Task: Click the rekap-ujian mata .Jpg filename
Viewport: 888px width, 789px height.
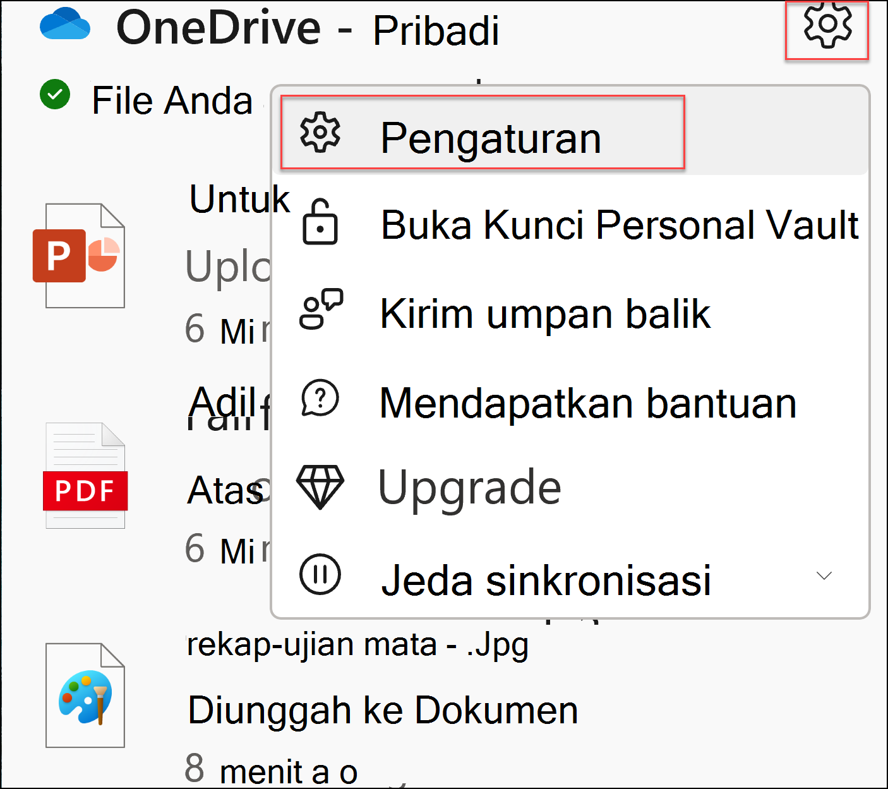Action: point(357,646)
